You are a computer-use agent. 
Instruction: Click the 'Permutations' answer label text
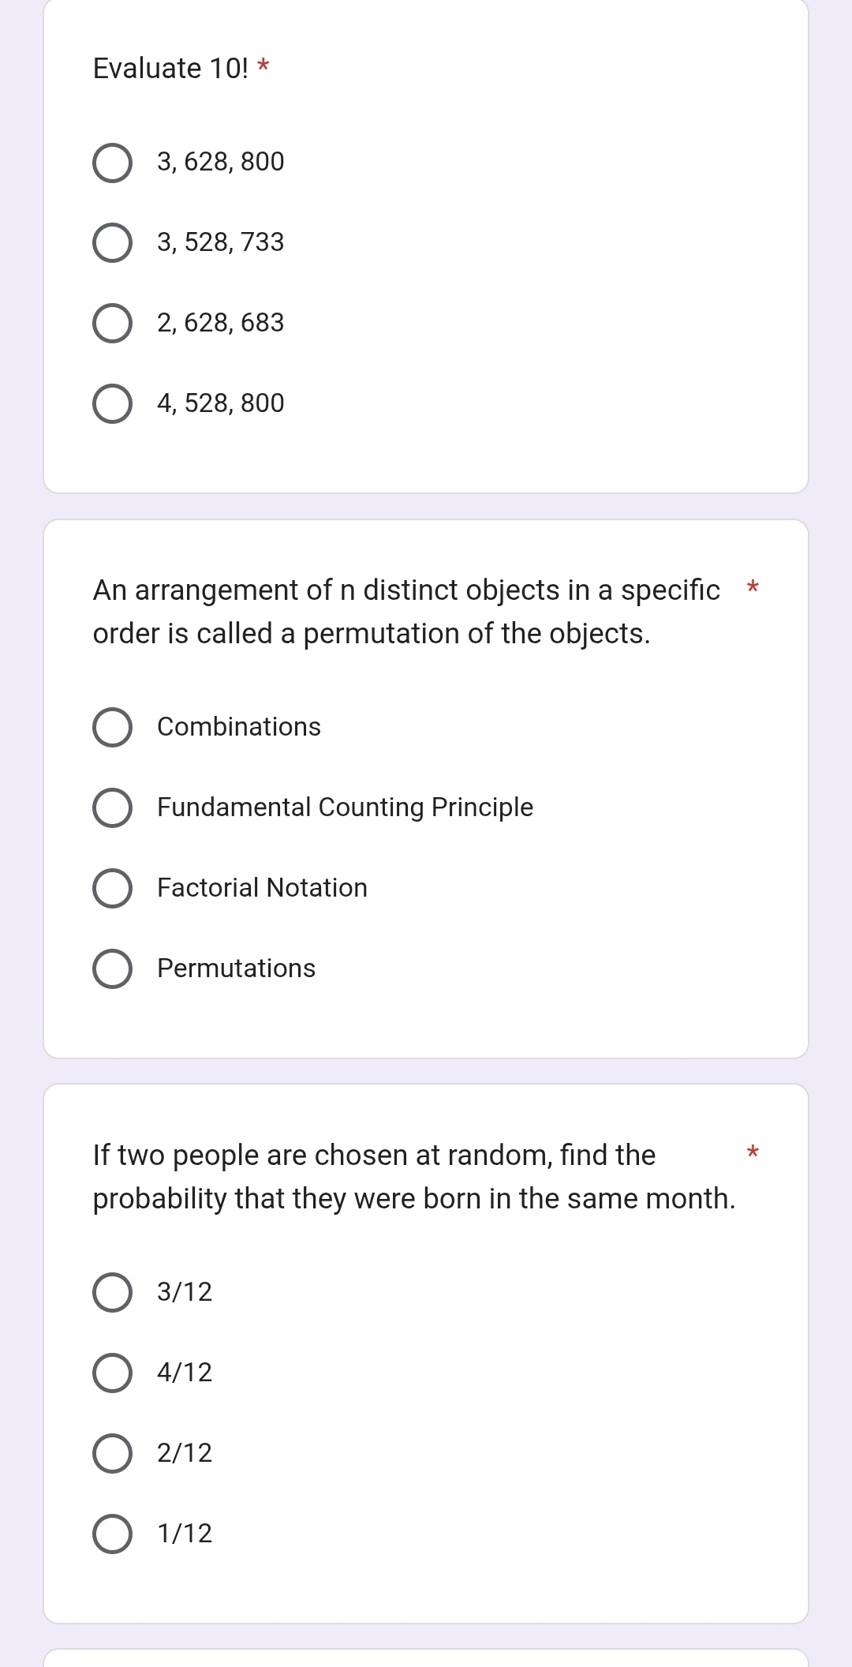click(x=236, y=968)
